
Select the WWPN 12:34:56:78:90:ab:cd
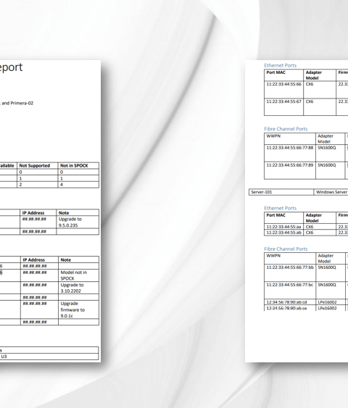tap(286, 302)
